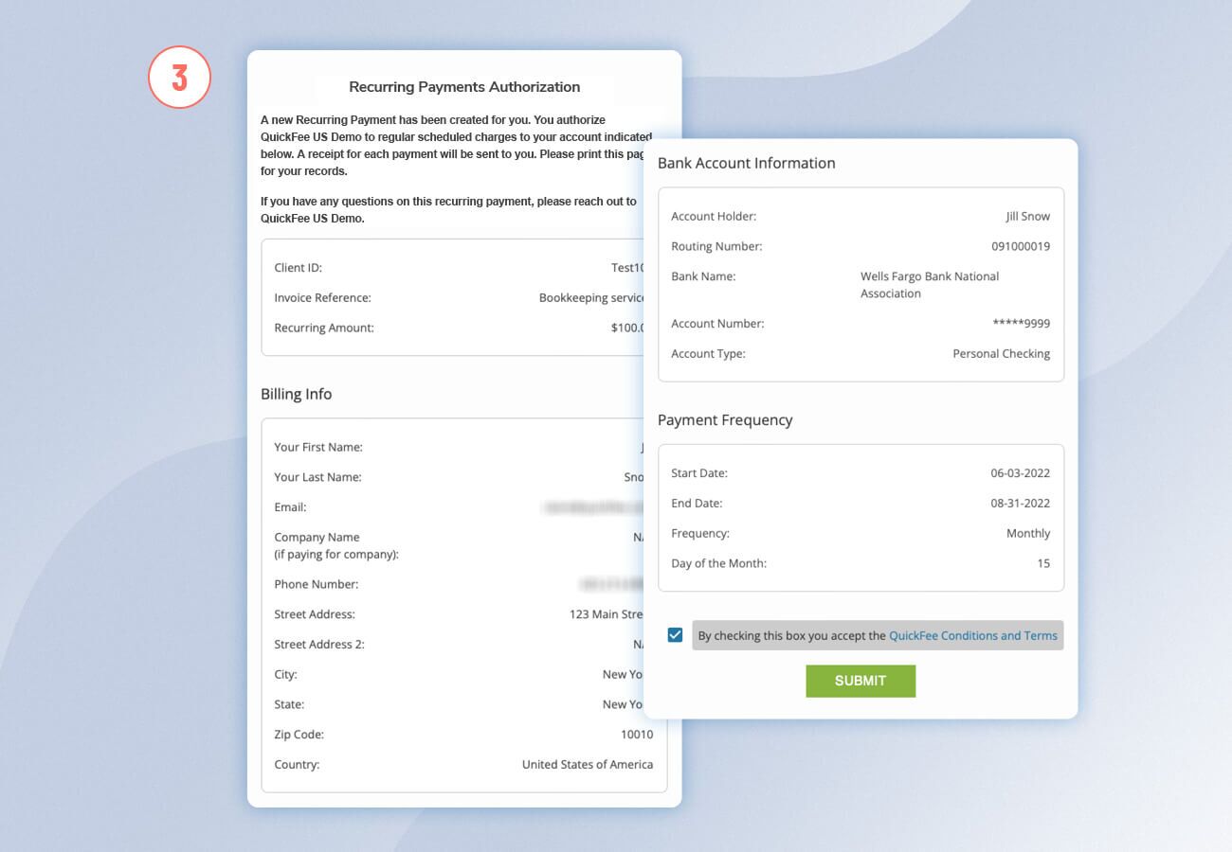Viewport: 1232px width, 852px height.
Task: Click the Recurring Payments Authorization heading
Action: coord(464,87)
